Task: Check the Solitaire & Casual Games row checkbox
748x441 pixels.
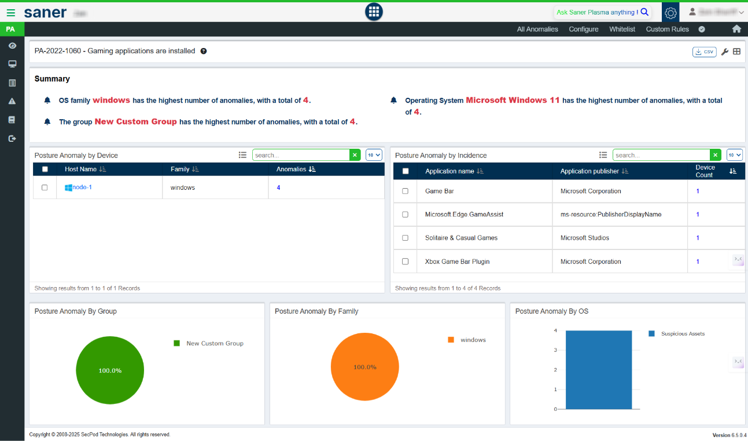Action: pyautogui.click(x=405, y=238)
